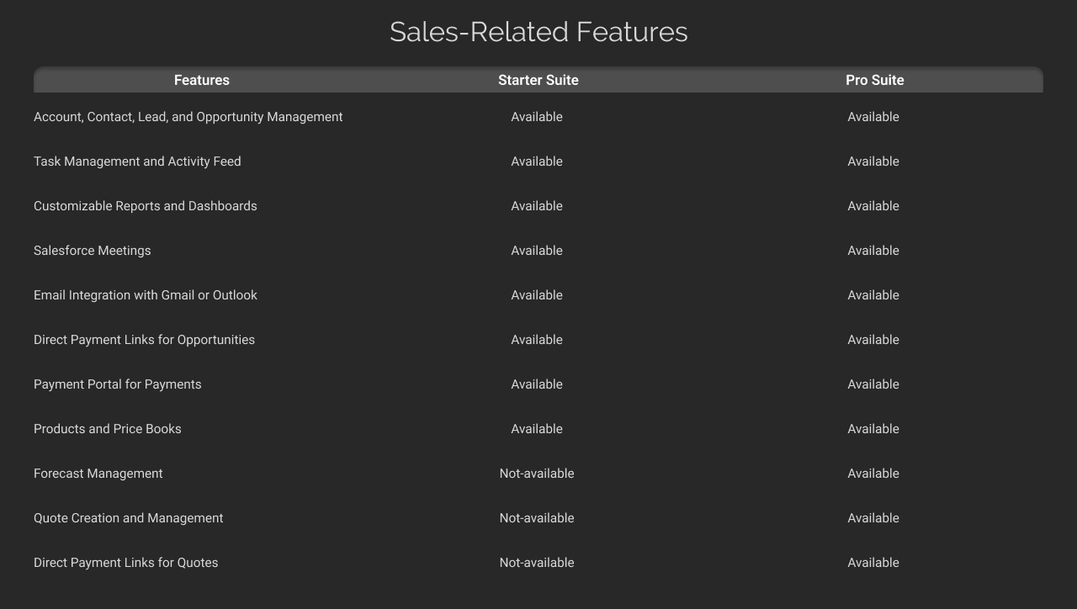The height and width of the screenshot is (609, 1077).
Task: Click Email Integration with Gmail or Outlook
Action: (145, 295)
